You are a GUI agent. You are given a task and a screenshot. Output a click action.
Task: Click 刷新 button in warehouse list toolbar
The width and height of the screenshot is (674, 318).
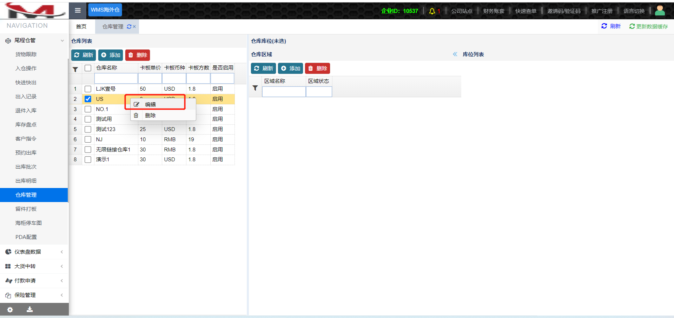[x=84, y=55]
